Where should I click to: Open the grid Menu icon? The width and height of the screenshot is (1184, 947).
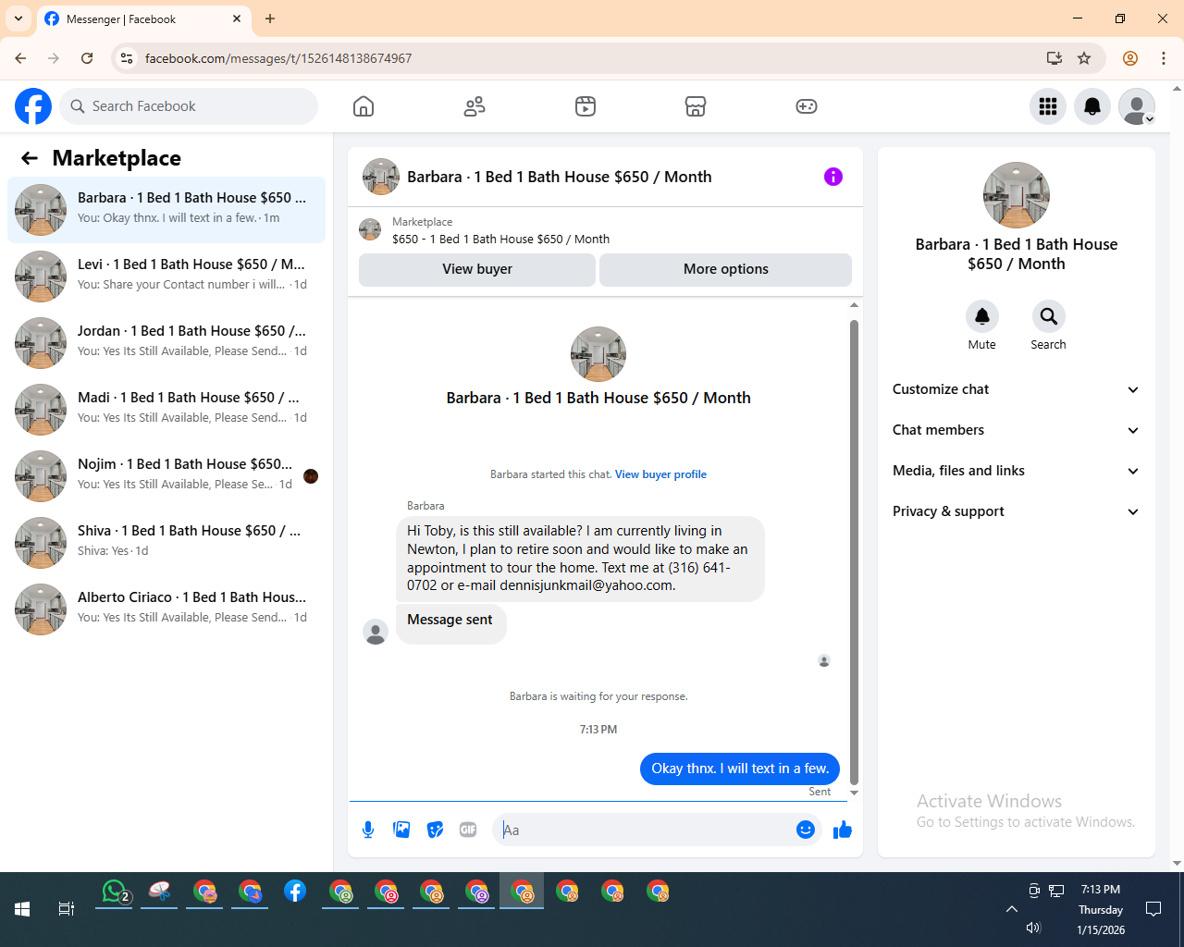point(1048,106)
